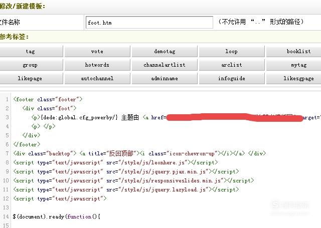Insert the likepage reference label
Viewport: 321px width, 228px height.
[x=31, y=78]
